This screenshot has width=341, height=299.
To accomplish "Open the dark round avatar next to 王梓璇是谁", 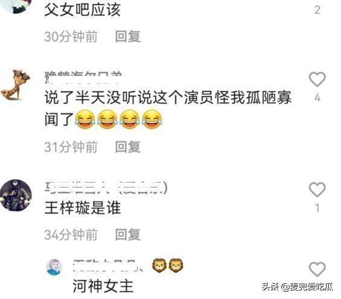I will tap(16, 195).
